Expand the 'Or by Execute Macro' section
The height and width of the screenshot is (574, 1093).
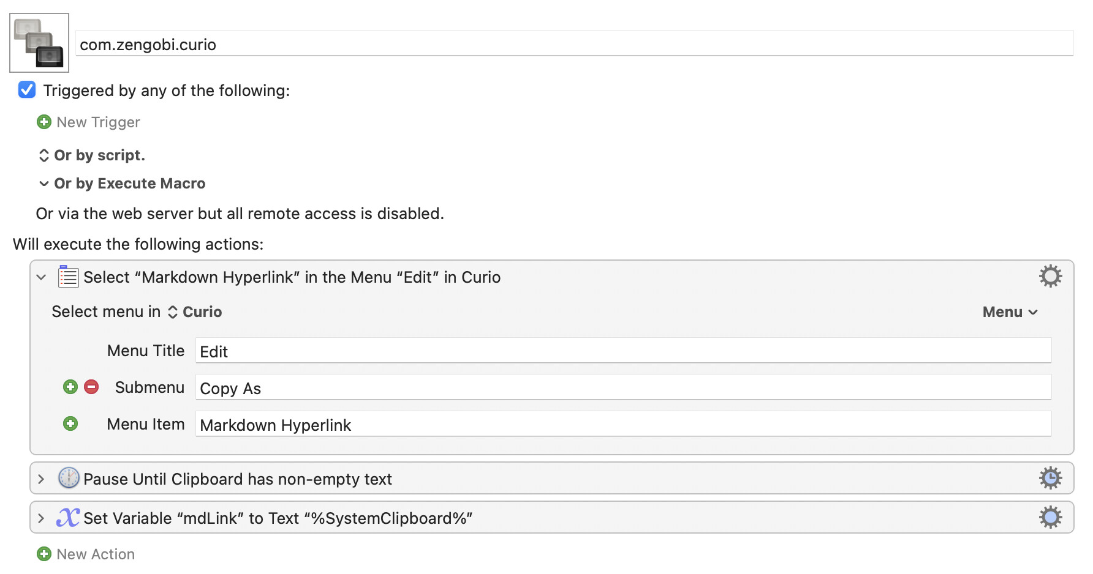[43, 184]
